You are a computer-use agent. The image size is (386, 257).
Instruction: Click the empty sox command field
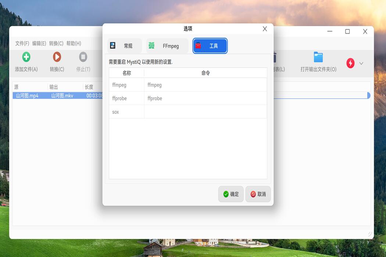205,112
